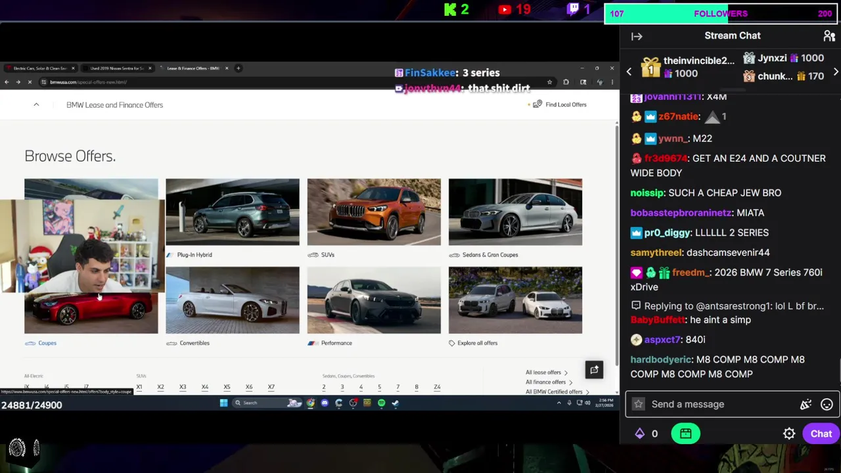This screenshot has width=841, height=473.
Task: Click the star icon in message box
Action: tap(638, 405)
